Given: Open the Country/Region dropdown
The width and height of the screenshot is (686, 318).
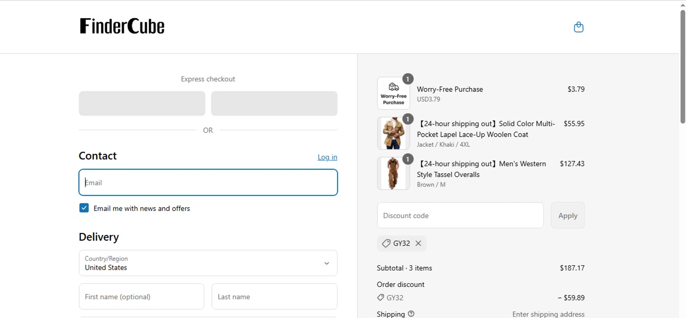Looking at the screenshot, I should (x=208, y=263).
